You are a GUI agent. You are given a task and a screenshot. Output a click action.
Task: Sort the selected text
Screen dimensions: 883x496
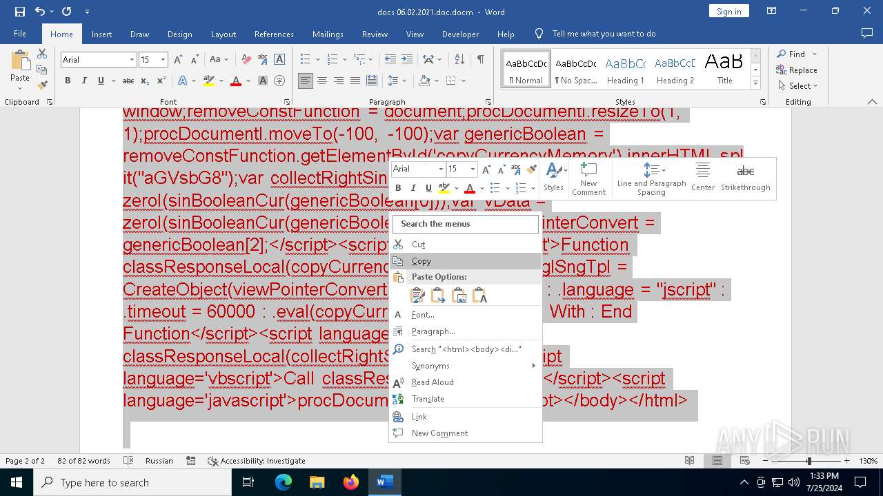click(x=461, y=60)
